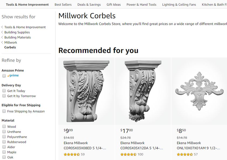Click the star rating on the $9.99 corbel
The width and height of the screenshot is (227, 160).
72,154
